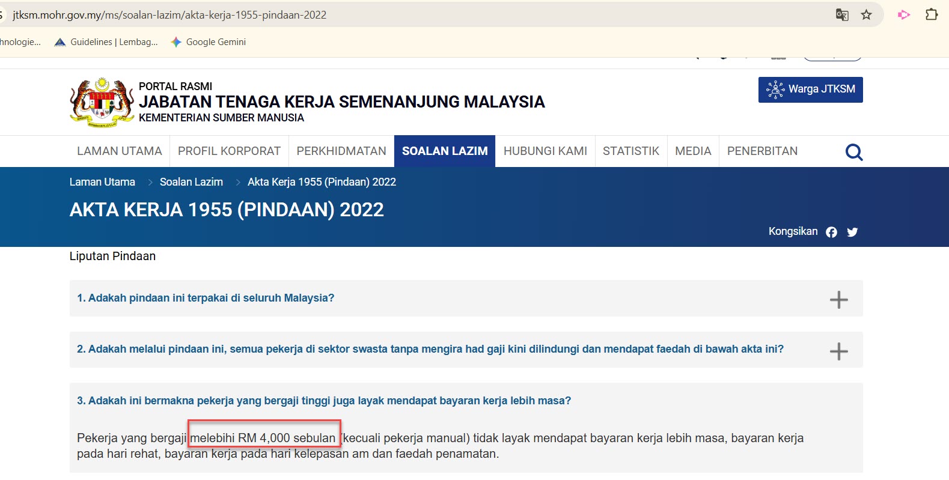
Task: Click the Malaysia coat of arms logo
Action: point(102,102)
